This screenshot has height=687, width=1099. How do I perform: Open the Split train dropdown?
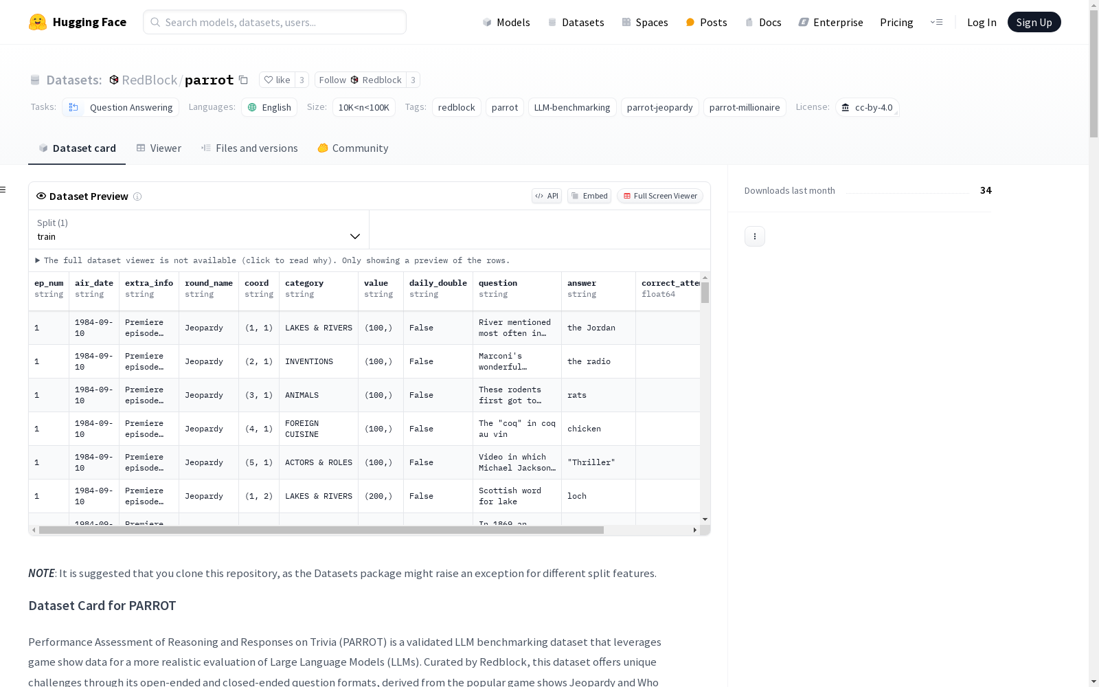[199, 229]
